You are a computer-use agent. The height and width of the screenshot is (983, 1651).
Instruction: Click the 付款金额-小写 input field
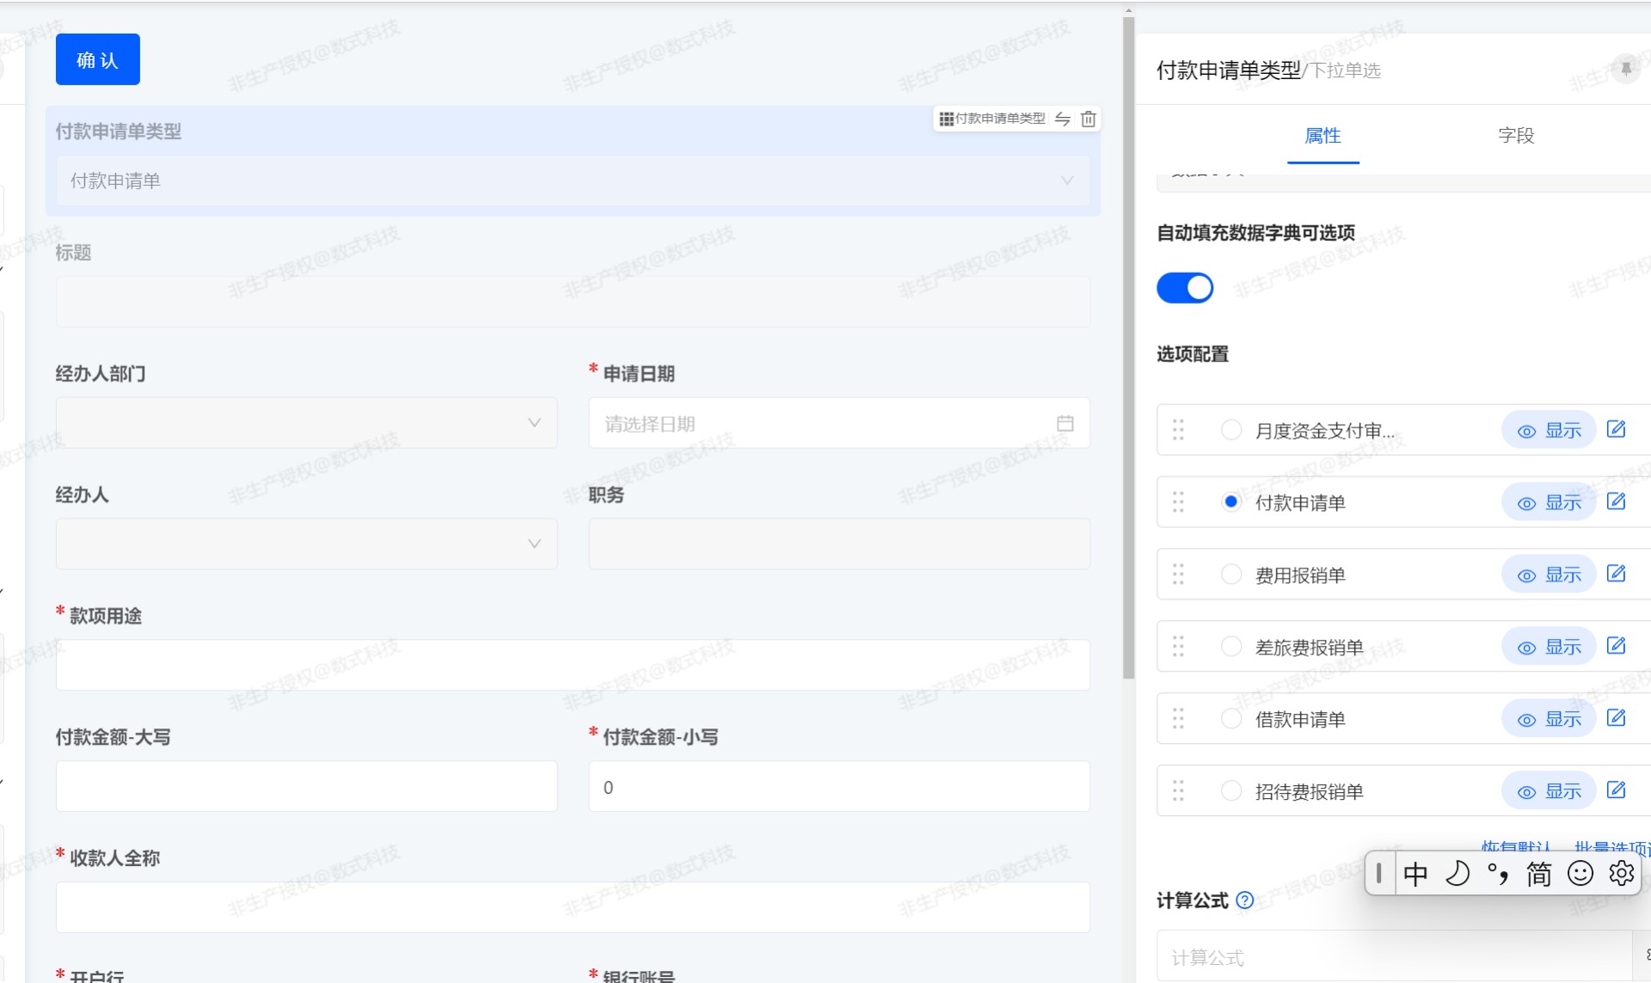coord(839,786)
